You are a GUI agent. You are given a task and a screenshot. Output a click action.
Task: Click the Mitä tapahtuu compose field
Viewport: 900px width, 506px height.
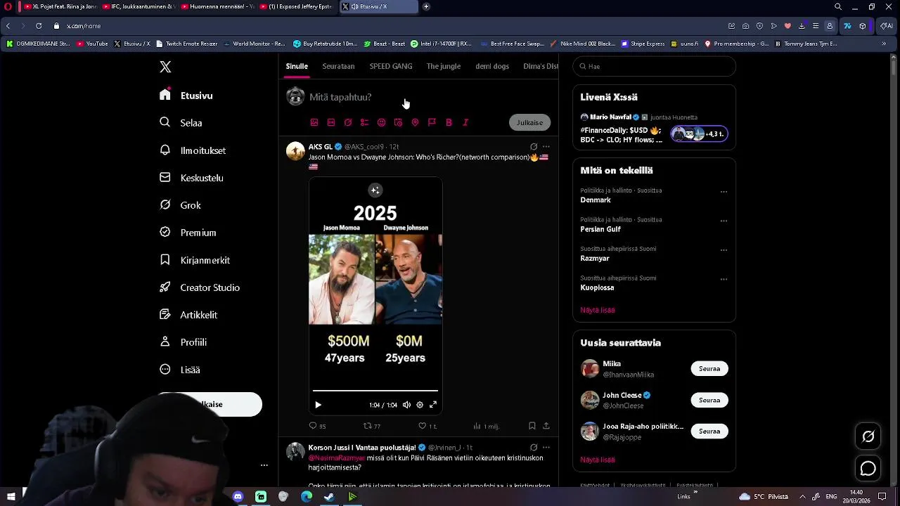340,97
